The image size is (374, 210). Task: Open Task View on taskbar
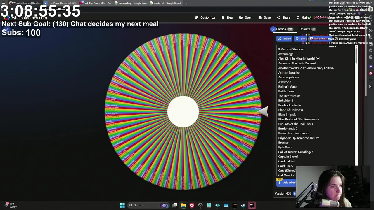click(175, 205)
